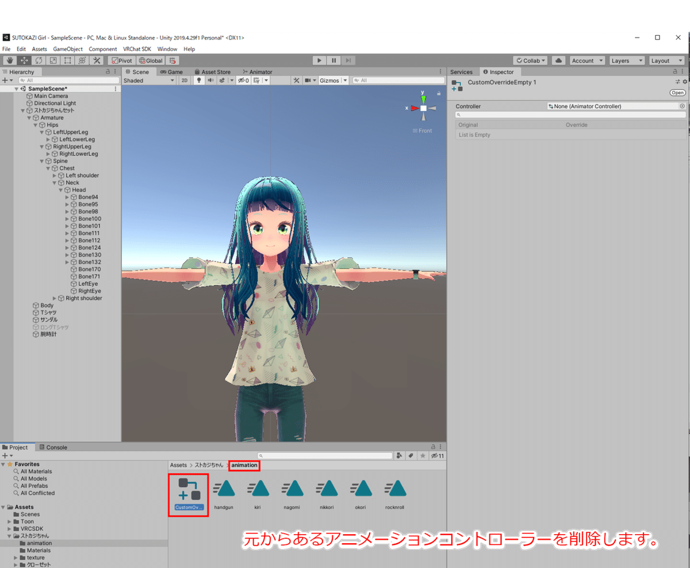Toggle Pivot handle position
The height and width of the screenshot is (568, 690).
pos(121,60)
